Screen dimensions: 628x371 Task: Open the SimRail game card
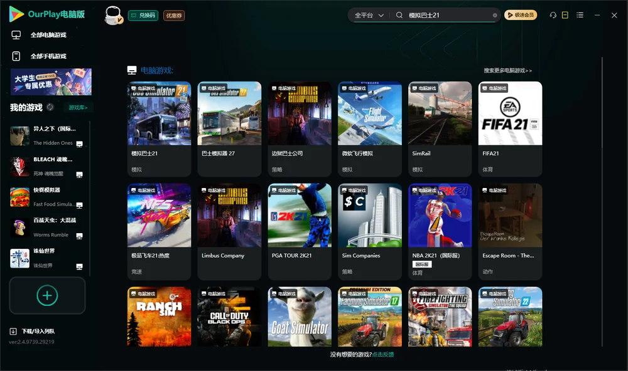(x=440, y=128)
